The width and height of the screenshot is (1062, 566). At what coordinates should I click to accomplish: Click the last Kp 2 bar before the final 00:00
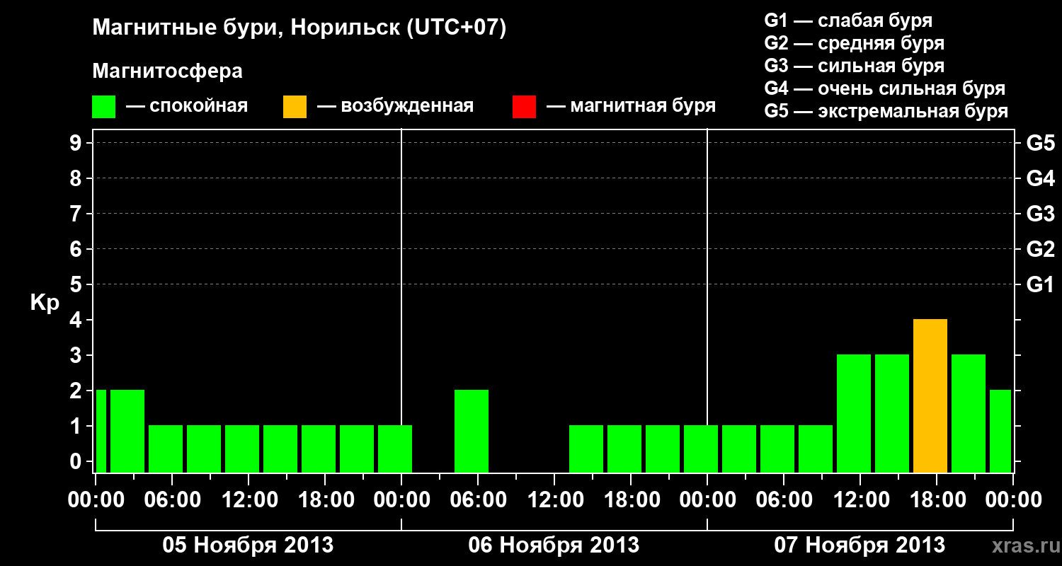[1000, 431]
